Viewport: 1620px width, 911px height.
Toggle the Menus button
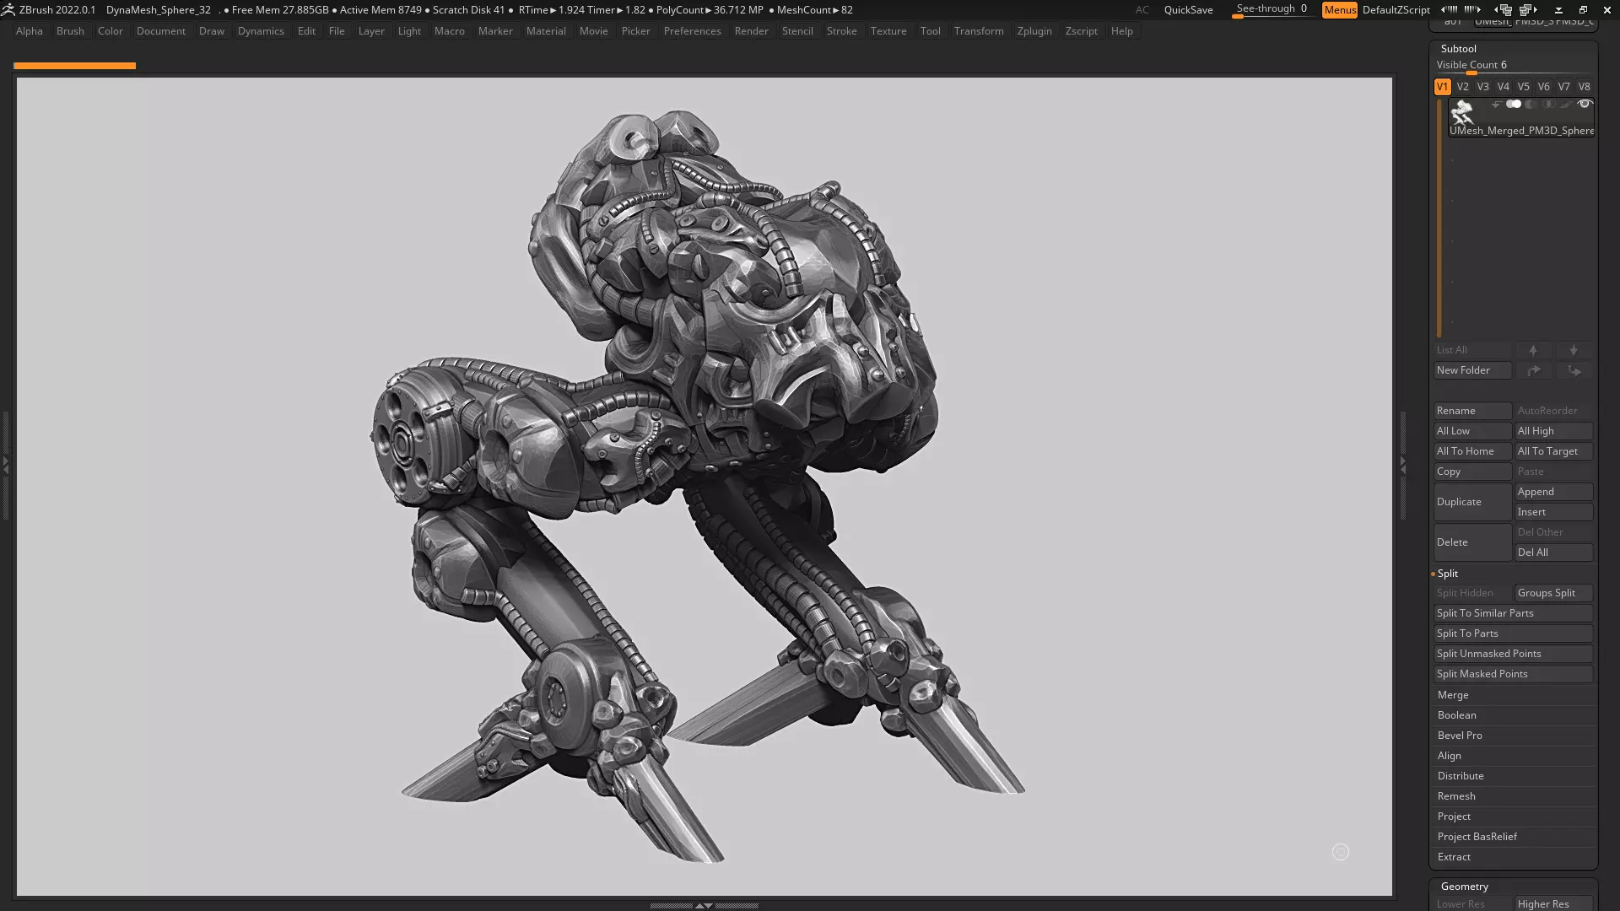[1339, 10]
